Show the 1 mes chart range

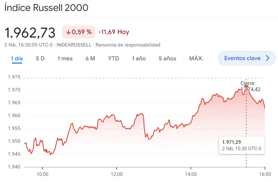pyautogui.click(x=65, y=58)
